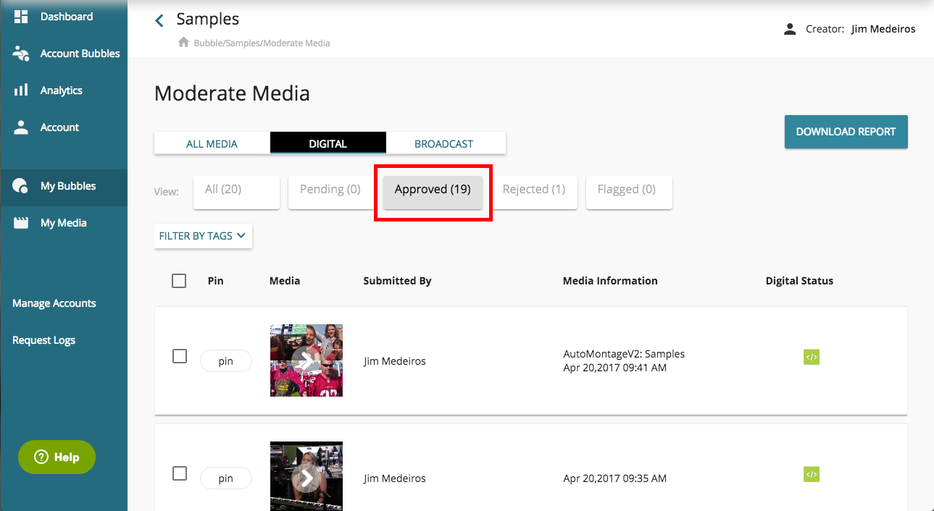Image resolution: width=934 pixels, height=511 pixels.
Task: Open the AutoMontageV2 video thumbnail
Action: [x=307, y=360]
